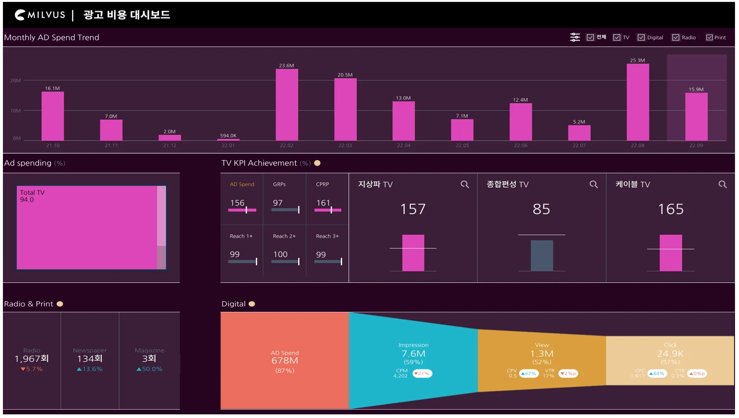This screenshot has height=418, width=739.
Task: Click the 지상파 TV pink bar
Action: [x=413, y=253]
